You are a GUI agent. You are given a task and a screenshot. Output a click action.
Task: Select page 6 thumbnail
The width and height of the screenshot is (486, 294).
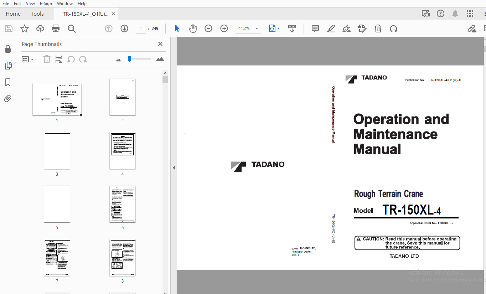(123, 204)
